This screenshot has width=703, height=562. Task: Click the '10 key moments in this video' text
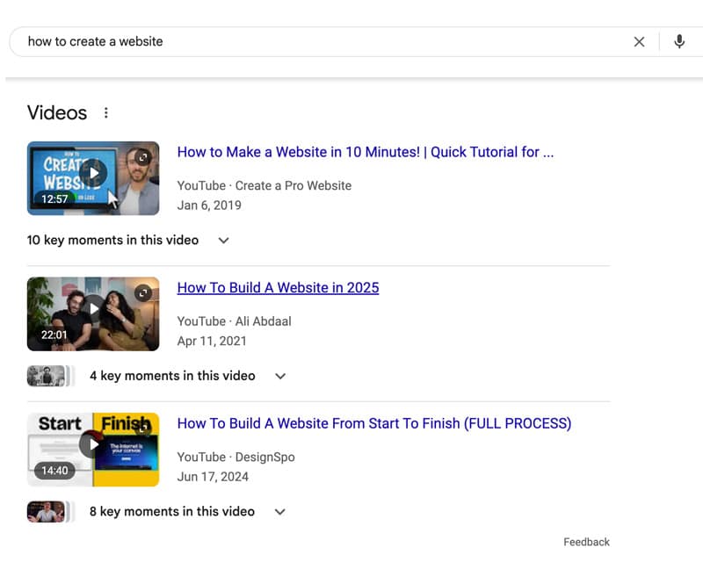[112, 241]
